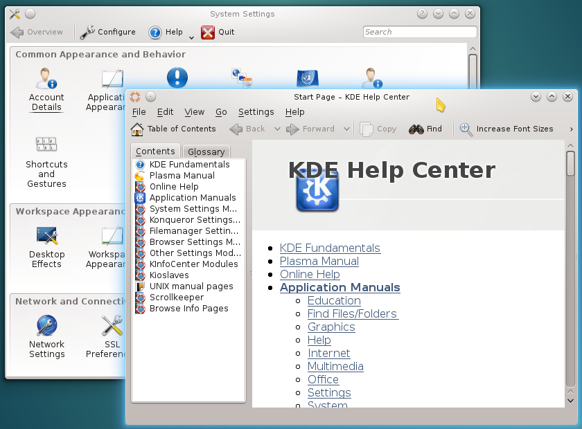
Task: Open the Office manuals link
Action: (x=323, y=380)
